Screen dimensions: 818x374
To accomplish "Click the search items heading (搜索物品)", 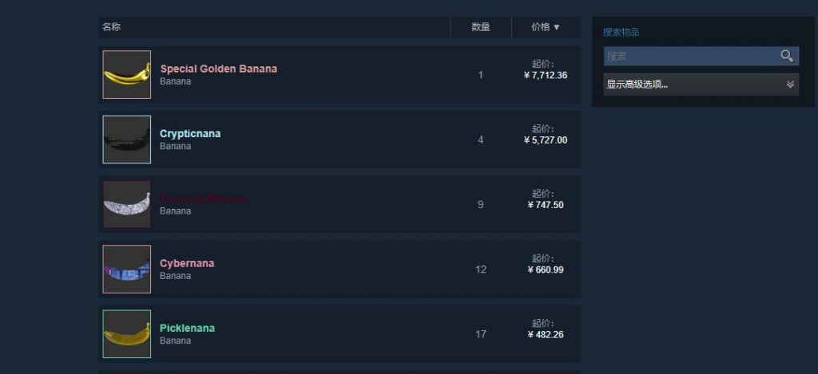I will [x=621, y=33].
